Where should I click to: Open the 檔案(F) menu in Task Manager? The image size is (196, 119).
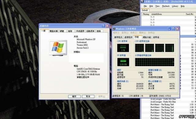[116, 33]
